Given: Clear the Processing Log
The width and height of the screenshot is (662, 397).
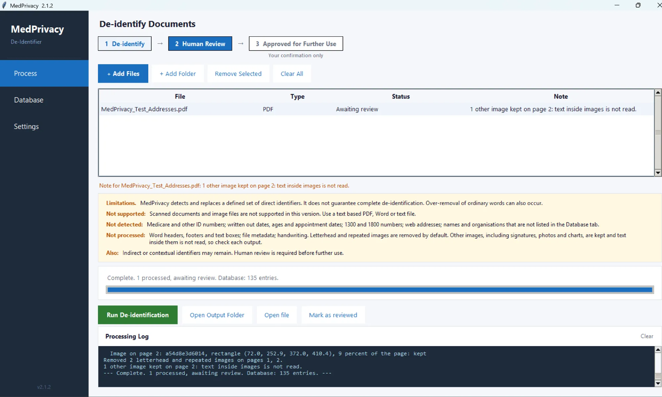Looking at the screenshot, I should tap(646, 336).
